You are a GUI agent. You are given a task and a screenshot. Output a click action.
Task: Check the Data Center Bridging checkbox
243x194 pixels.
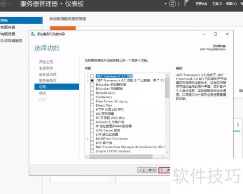point(92,101)
